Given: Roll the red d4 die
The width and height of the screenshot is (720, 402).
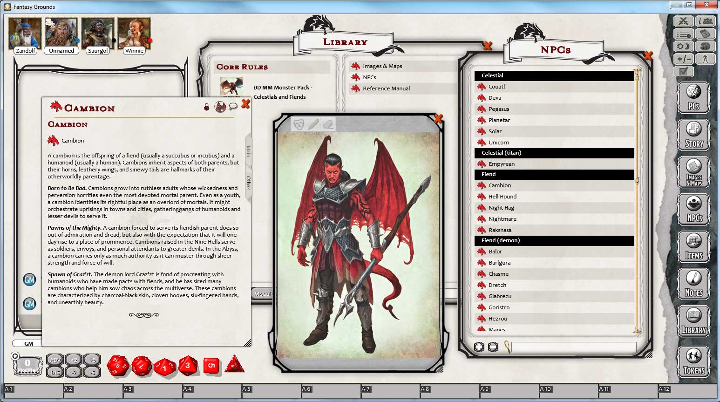Looking at the screenshot, I should pos(234,364).
